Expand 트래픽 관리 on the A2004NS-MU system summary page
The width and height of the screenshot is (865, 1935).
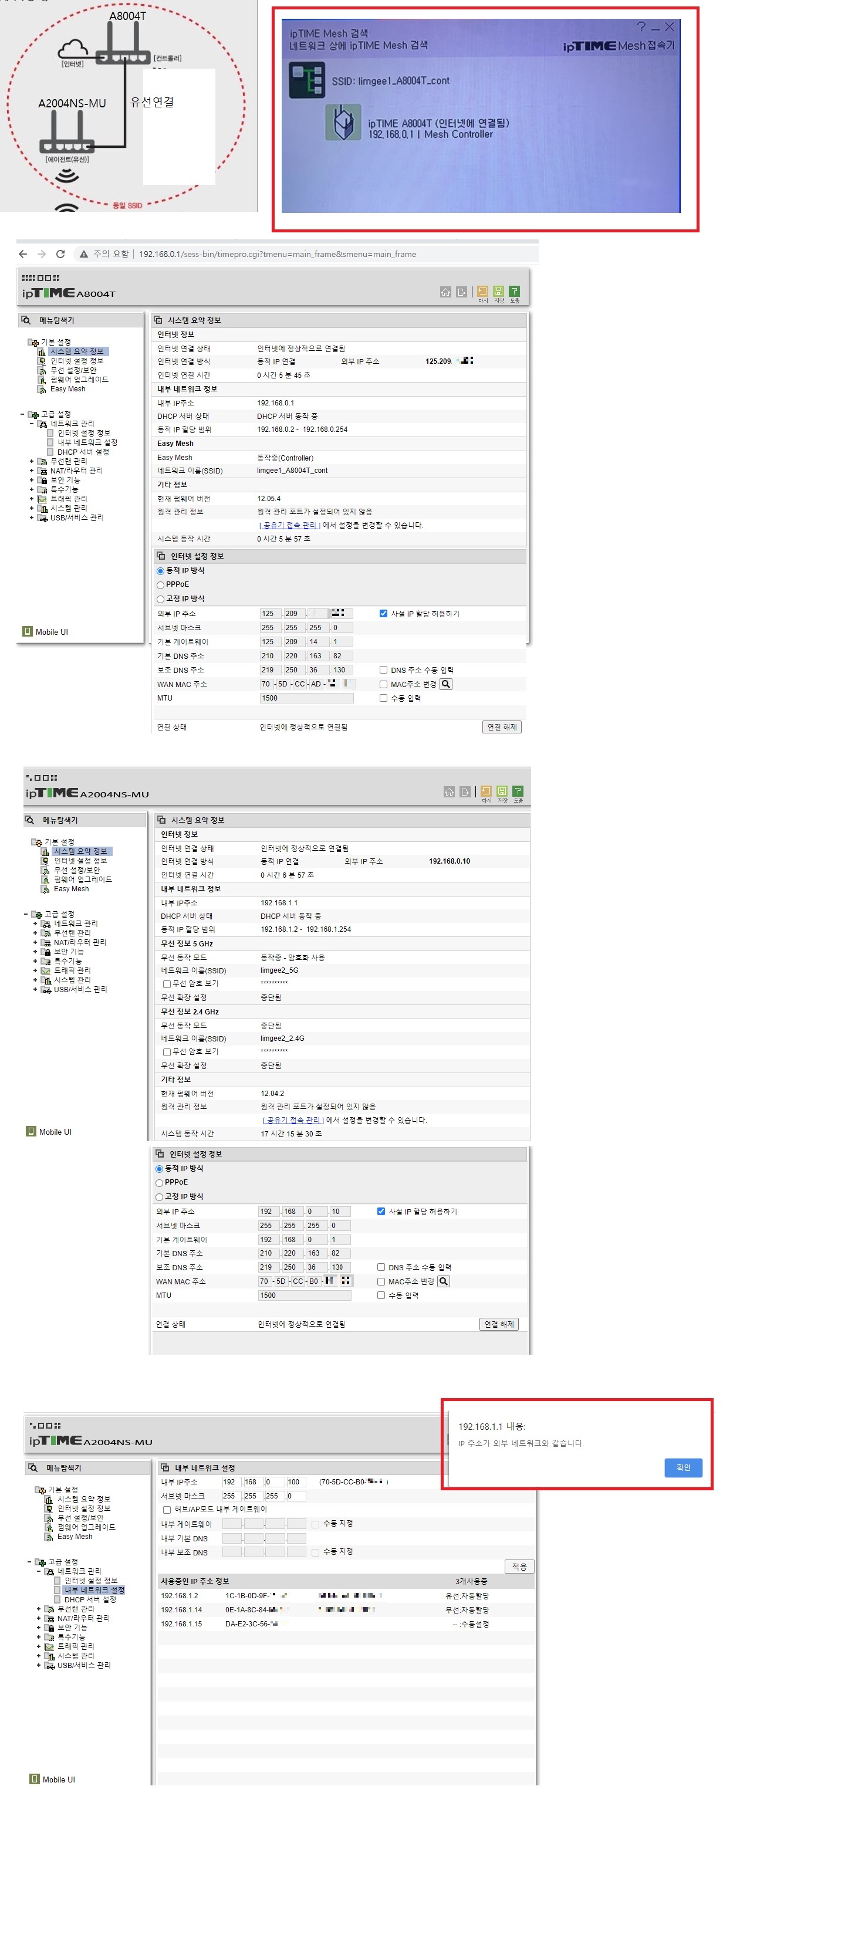point(35,970)
